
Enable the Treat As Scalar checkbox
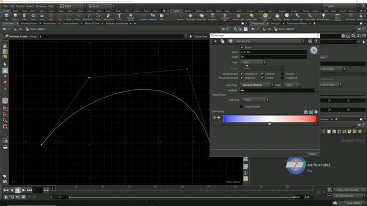pyautogui.click(x=241, y=106)
